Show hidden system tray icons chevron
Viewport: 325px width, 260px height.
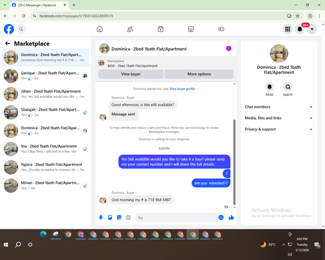click(x=283, y=244)
